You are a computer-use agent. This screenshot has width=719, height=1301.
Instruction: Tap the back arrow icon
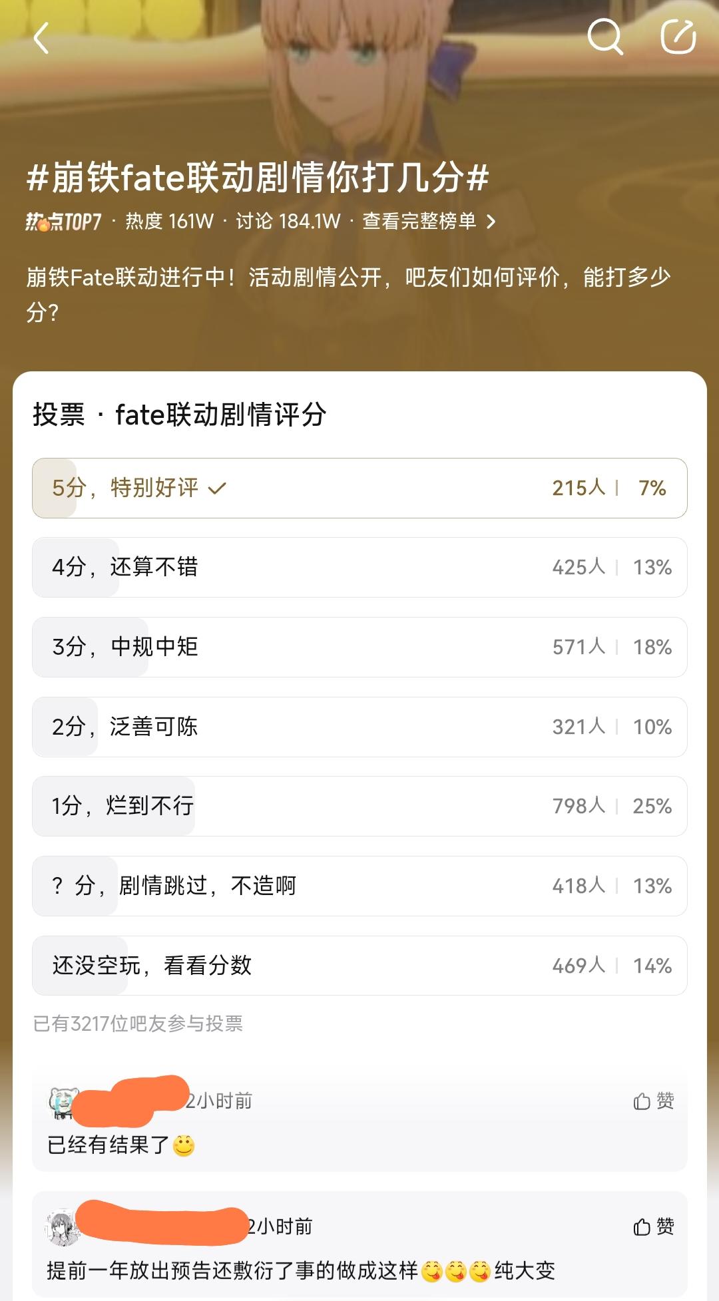[x=42, y=38]
